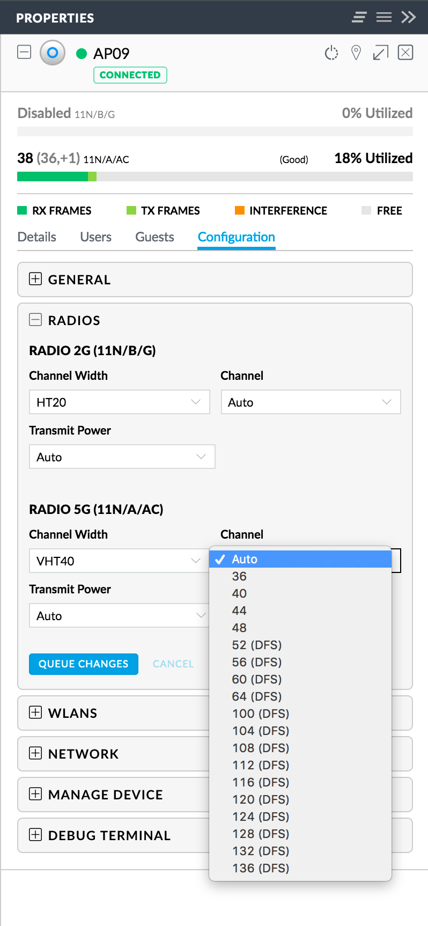
Task: Collapse the RADIOS section
Action: coord(35,320)
